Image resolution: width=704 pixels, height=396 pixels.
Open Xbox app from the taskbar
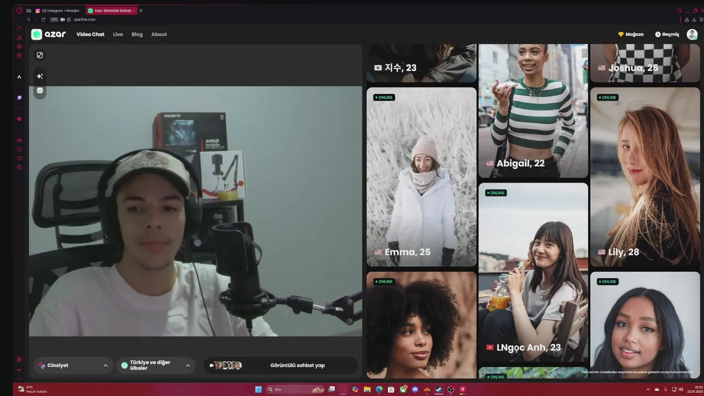403,389
